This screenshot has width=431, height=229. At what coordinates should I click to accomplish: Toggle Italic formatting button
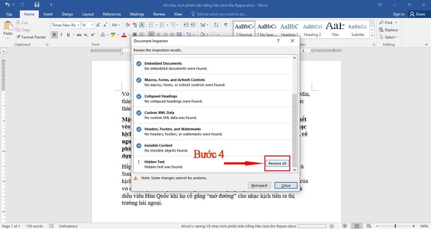pyautogui.click(x=61, y=35)
